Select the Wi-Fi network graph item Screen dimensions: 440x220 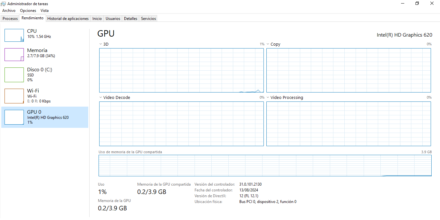pyautogui.click(x=14, y=96)
